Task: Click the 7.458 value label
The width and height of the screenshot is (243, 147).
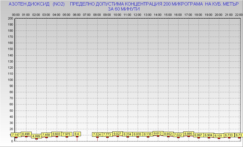Action: (46, 135)
